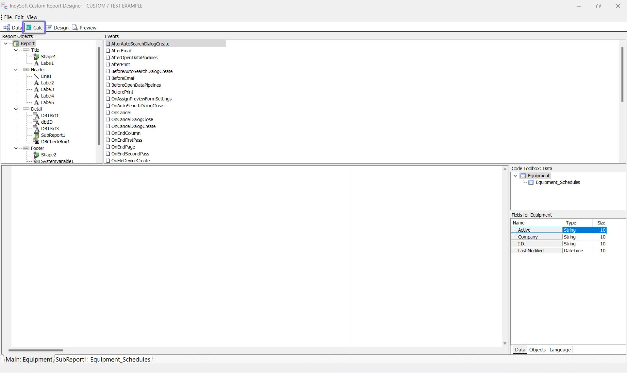The height and width of the screenshot is (373, 627).
Task: Click the Report root node icon
Action: 16,44
